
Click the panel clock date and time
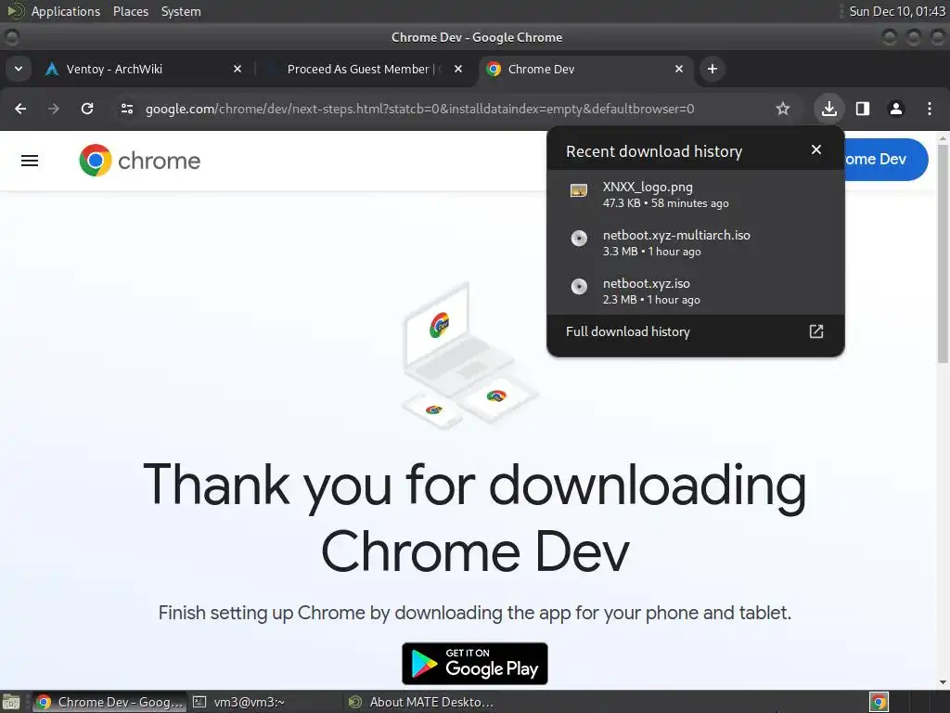pyautogui.click(x=897, y=11)
